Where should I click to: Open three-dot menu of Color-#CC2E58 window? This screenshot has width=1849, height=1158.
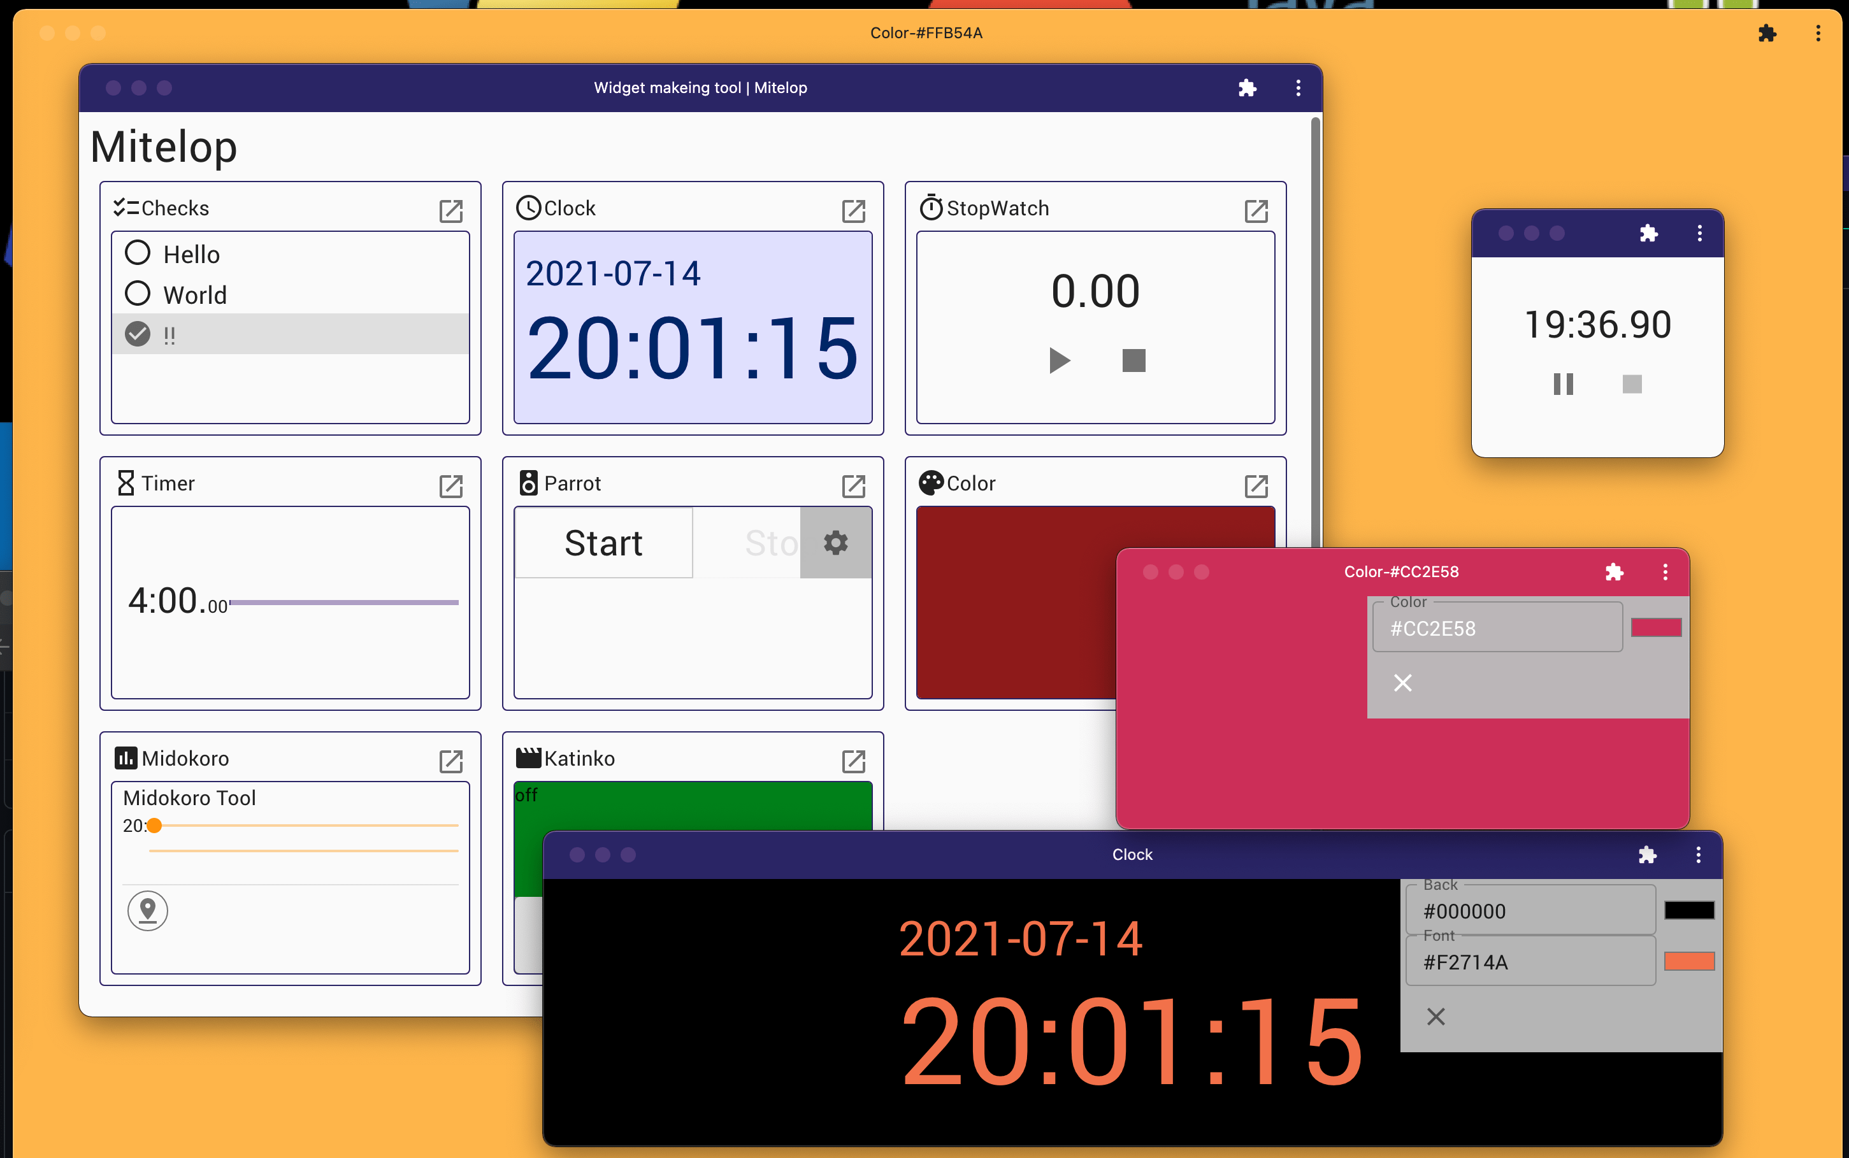pyautogui.click(x=1664, y=572)
